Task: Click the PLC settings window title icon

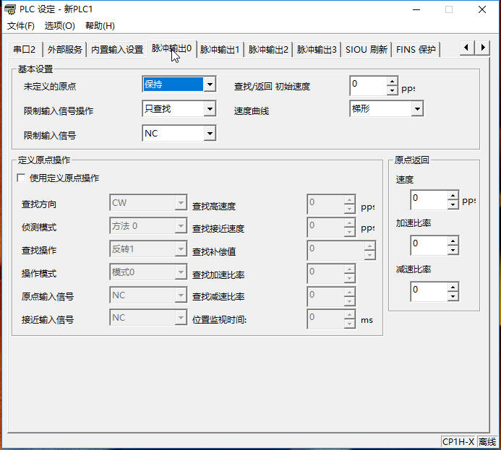Action: [x=10, y=9]
